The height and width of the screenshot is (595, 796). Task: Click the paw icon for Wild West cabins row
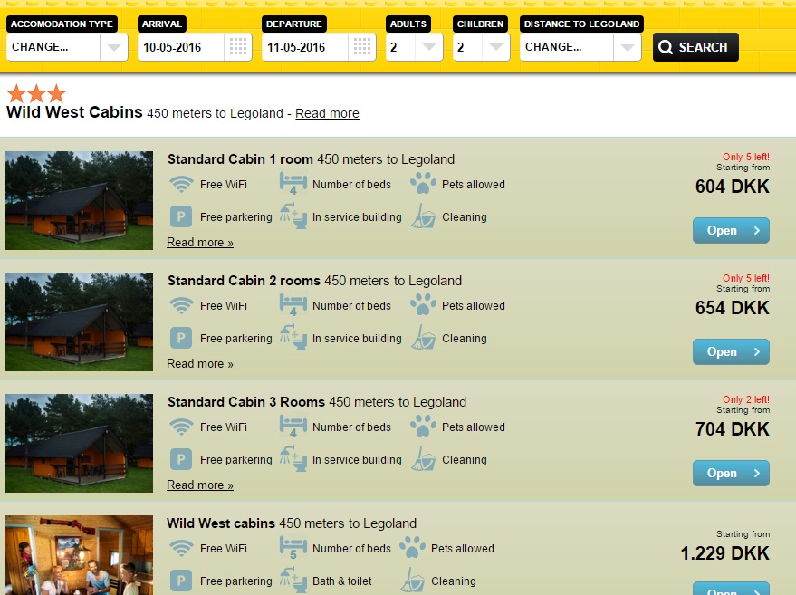click(x=412, y=547)
